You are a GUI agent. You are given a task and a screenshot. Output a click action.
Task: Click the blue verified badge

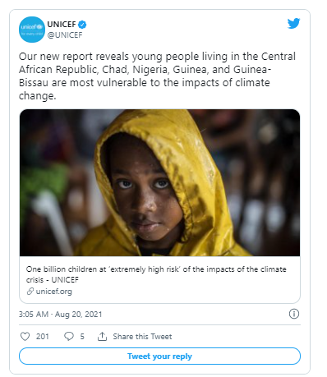[x=82, y=25]
